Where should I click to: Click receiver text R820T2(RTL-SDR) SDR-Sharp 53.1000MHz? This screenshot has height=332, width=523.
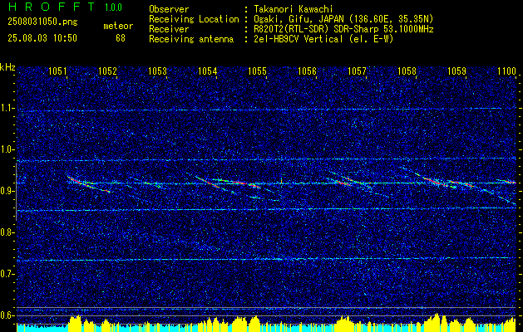coord(343,29)
